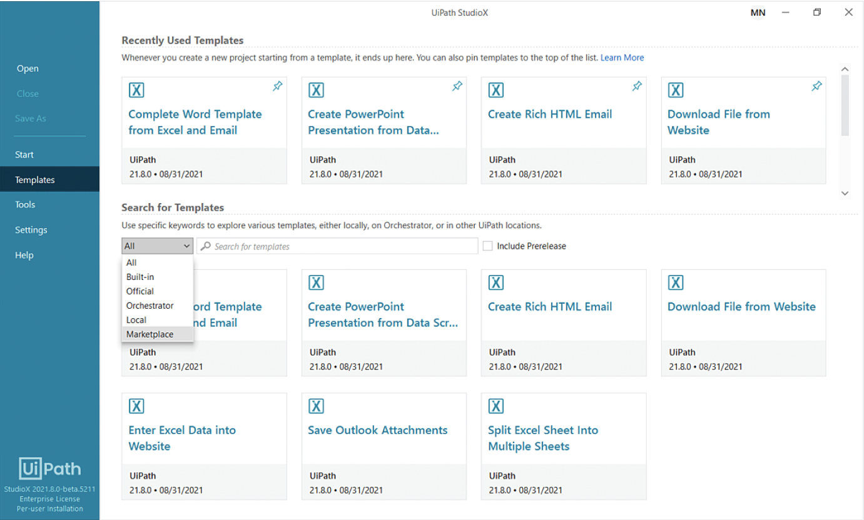Click pin icon on Create PowerPoint Presentation card

coord(457,87)
